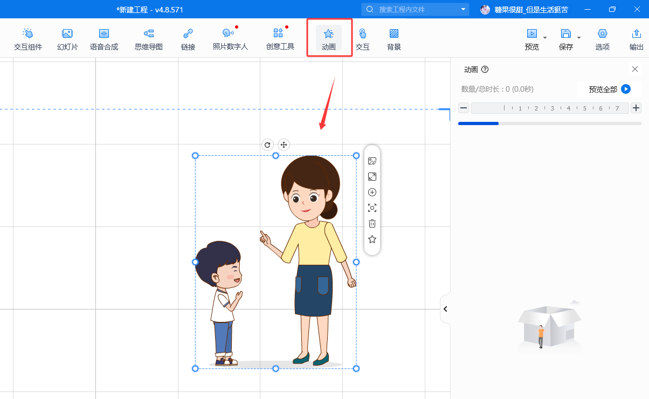649x399 pixels.
Task: Insert a 思维导图 mind map
Action: click(148, 39)
